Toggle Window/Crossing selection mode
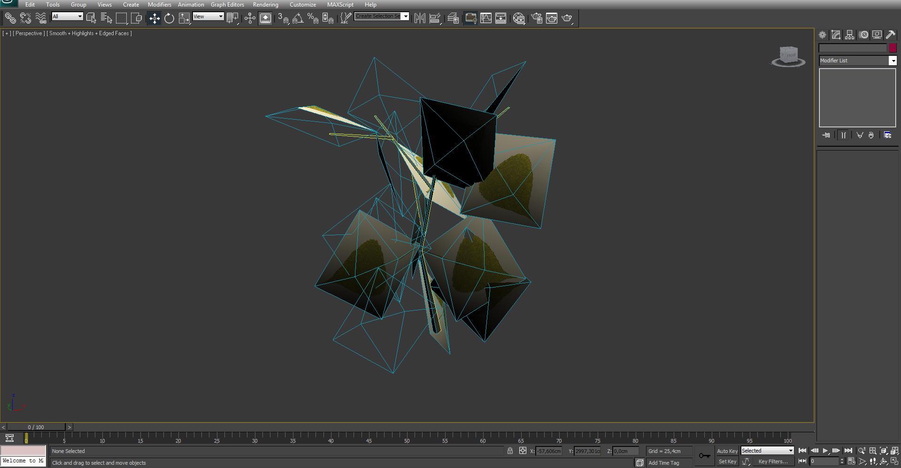Viewport: 901px width, 468px height. (x=136, y=18)
